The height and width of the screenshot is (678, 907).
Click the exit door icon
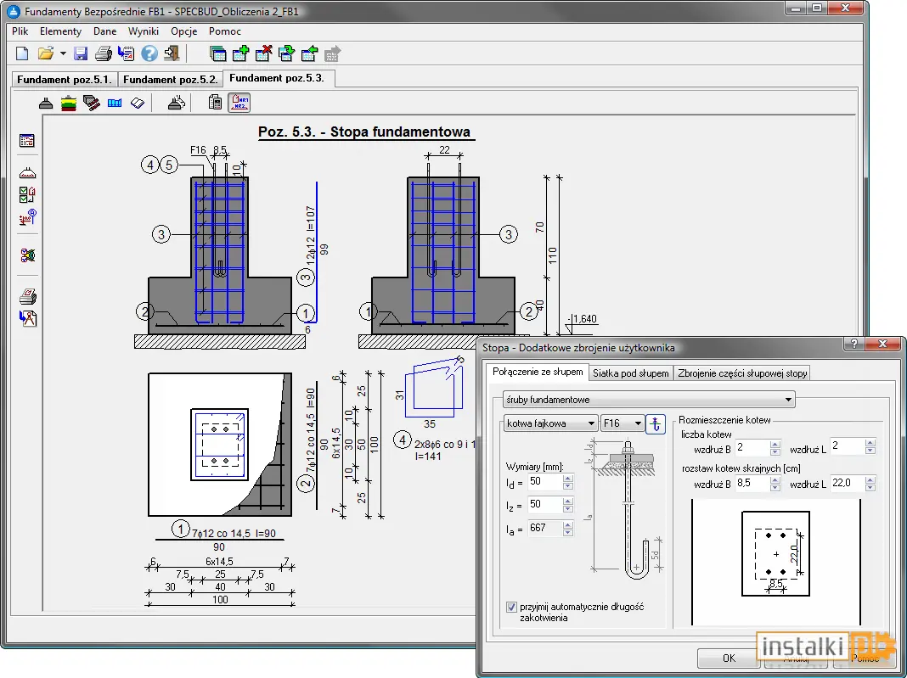pyautogui.click(x=172, y=53)
